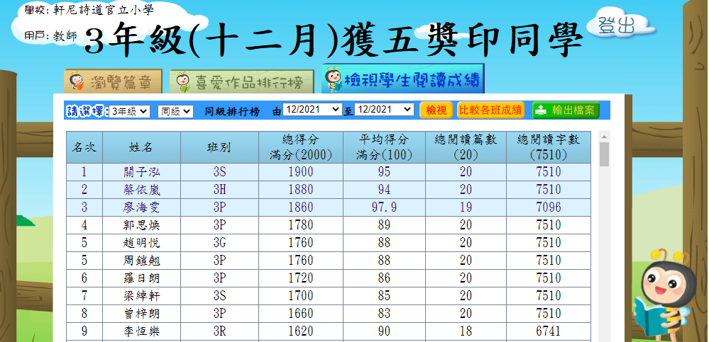
Task: Click student name 關子泓
Action: click(141, 172)
